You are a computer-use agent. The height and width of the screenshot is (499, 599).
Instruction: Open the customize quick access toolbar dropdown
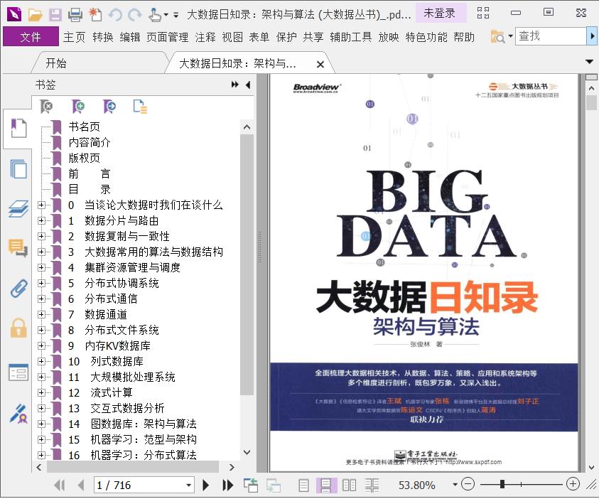[176, 16]
